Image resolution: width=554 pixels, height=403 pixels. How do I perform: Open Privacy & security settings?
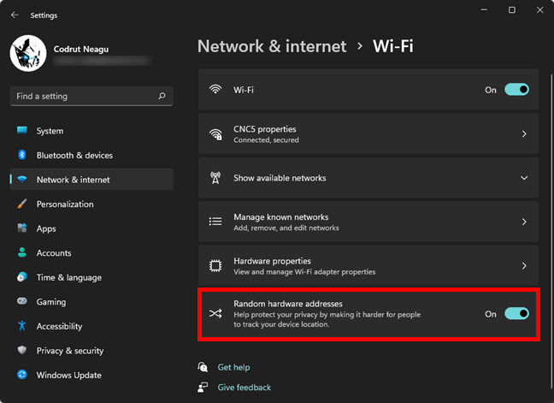pyautogui.click(x=91, y=350)
